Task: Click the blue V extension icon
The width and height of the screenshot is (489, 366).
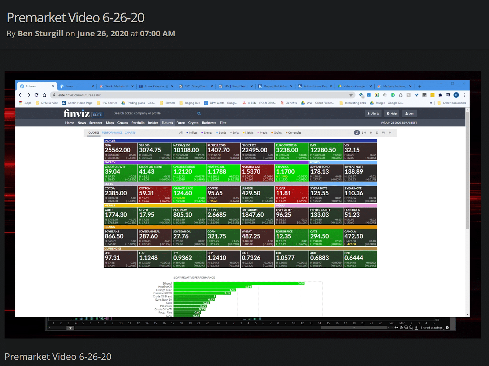Action: pyautogui.click(x=416, y=95)
